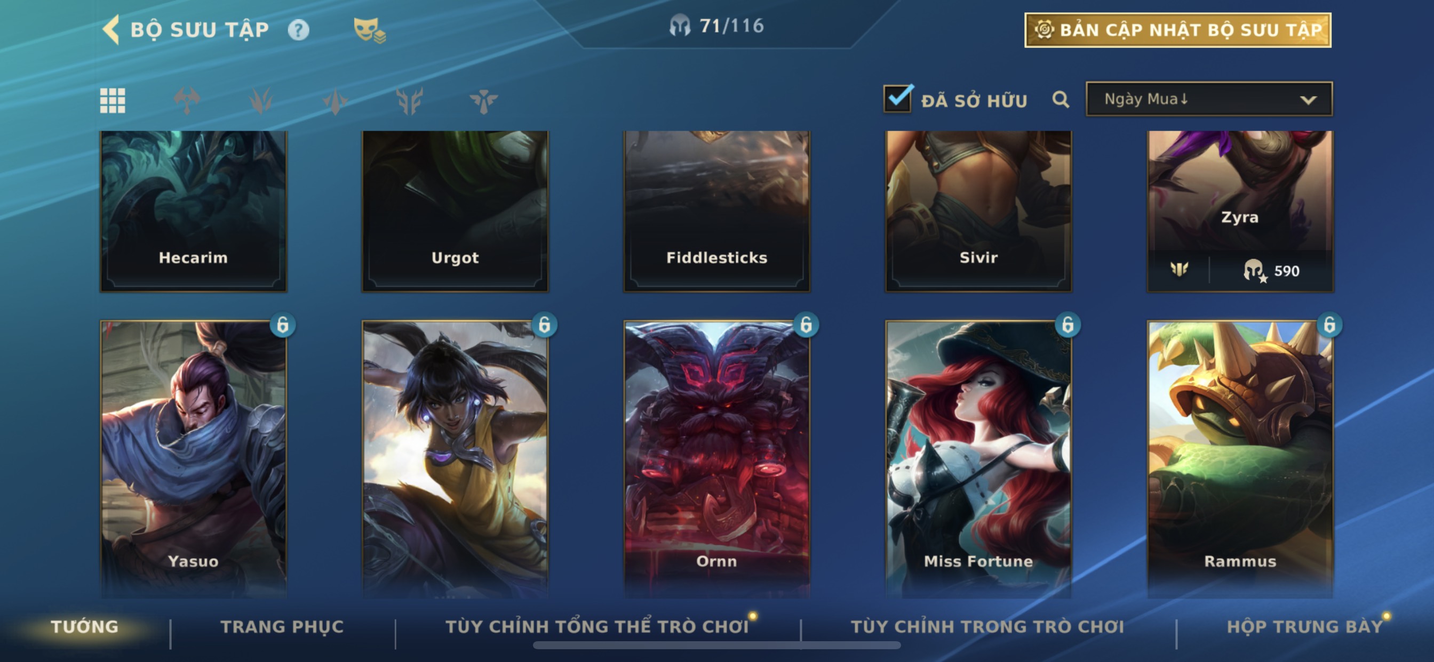This screenshot has width=1434, height=662.
Task: Select the Miss Fortune champion card
Action: 978,458
